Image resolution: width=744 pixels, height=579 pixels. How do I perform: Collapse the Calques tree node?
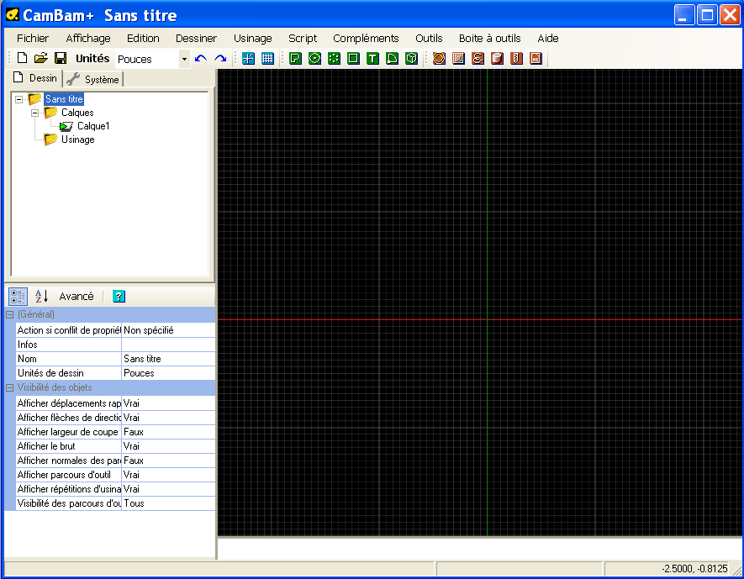[x=34, y=113]
